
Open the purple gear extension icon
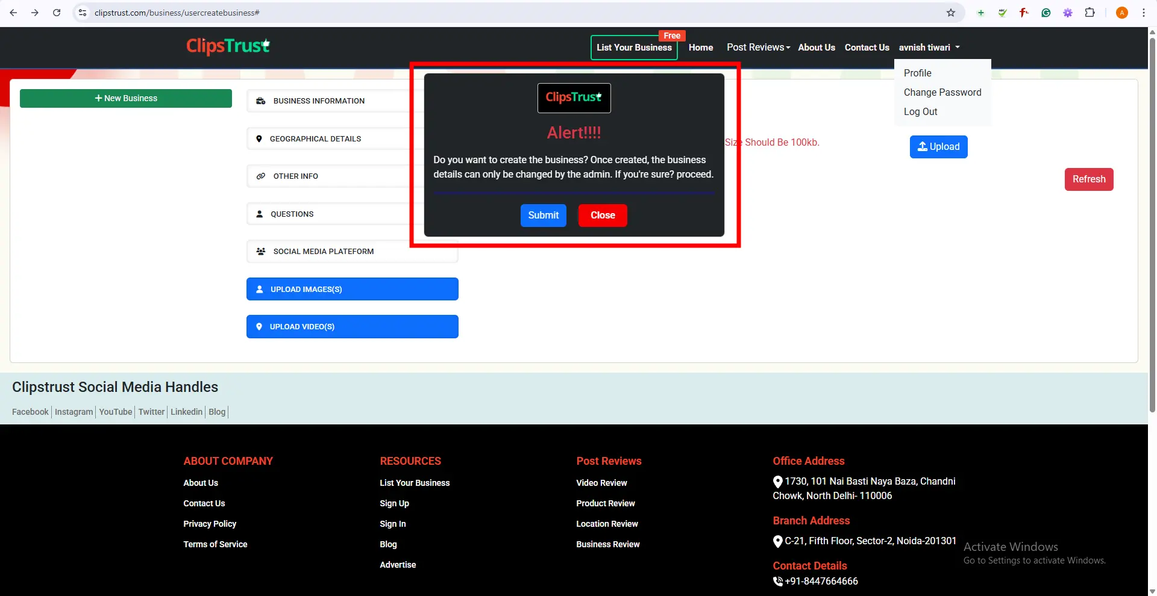coord(1068,13)
